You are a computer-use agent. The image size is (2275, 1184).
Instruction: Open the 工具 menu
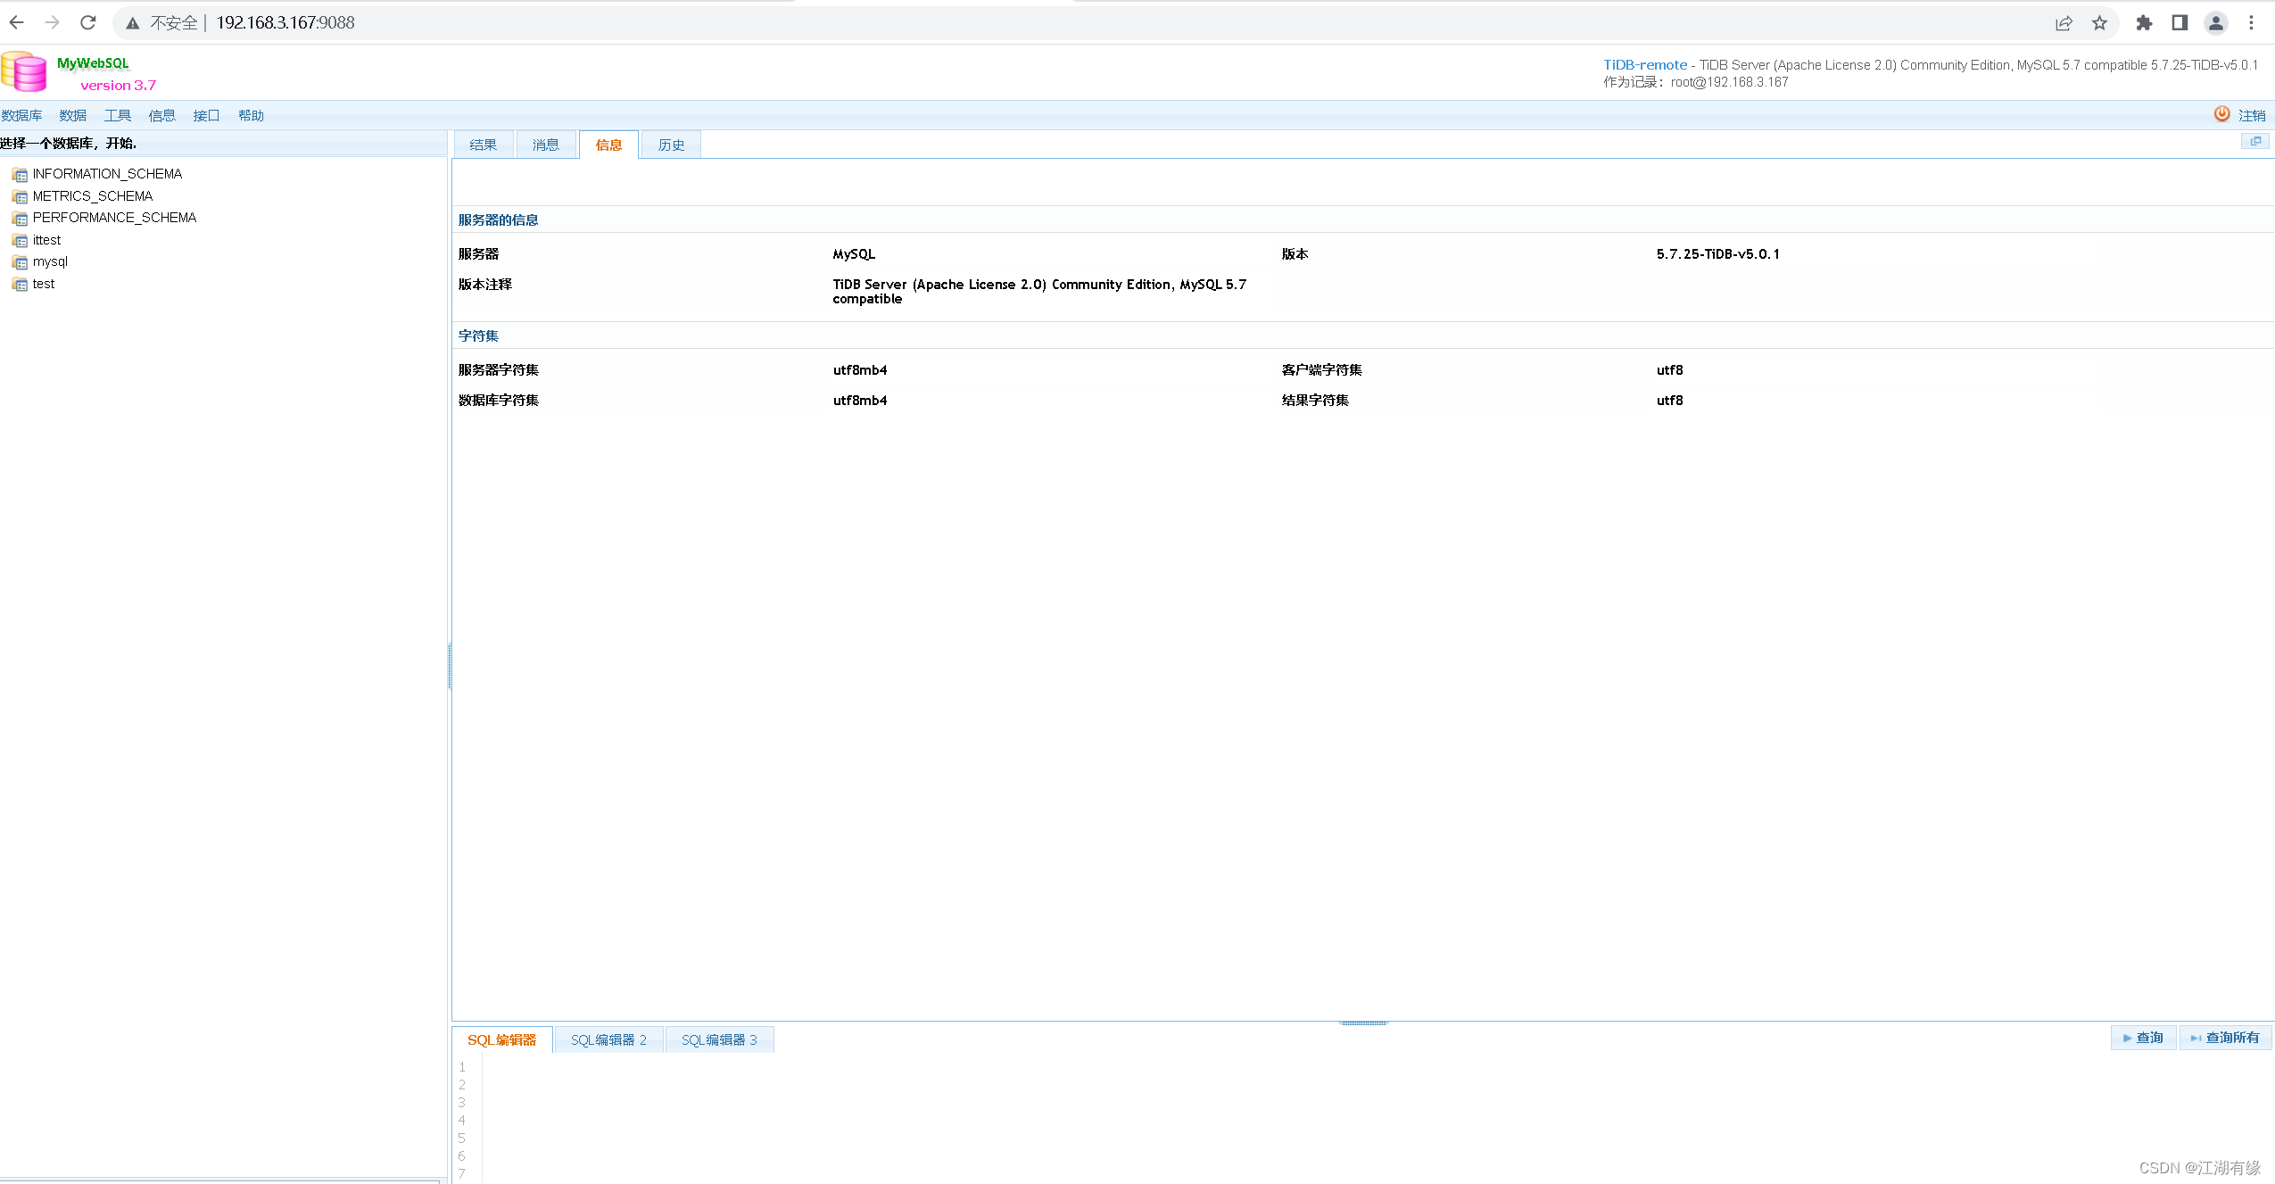coord(117,115)
